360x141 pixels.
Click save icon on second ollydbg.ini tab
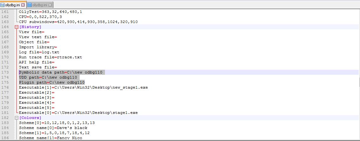click(x=29, y=5)
